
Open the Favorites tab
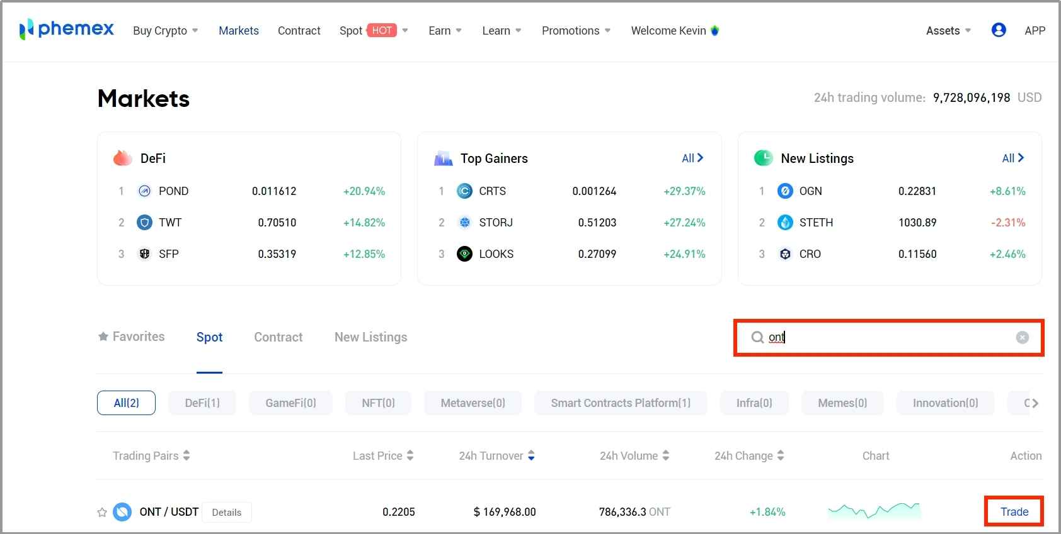pyautogui.click(x=132, y=337)
